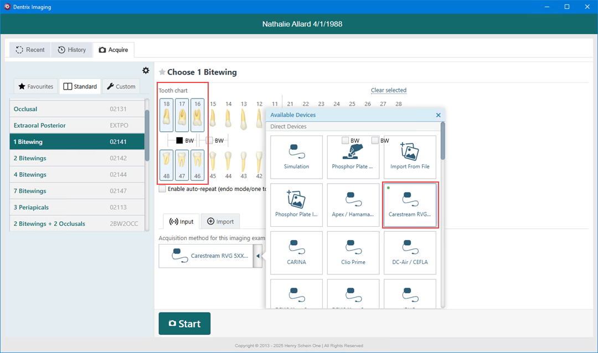This screenshot has height=353, width=598.
Task: Check the empty BW checkbox beside tooth 45
Action: (x=209, y=141)
